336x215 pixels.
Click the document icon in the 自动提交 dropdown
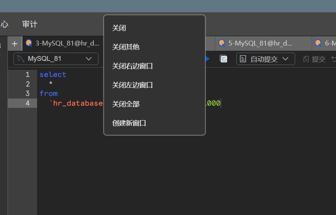tap(243, 59)
